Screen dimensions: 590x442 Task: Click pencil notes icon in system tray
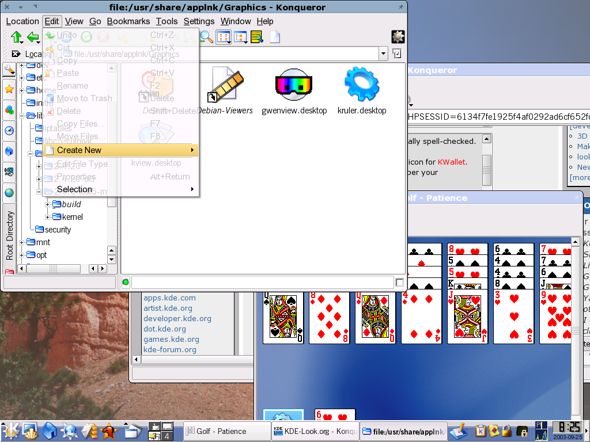click(x=458, y=431)
